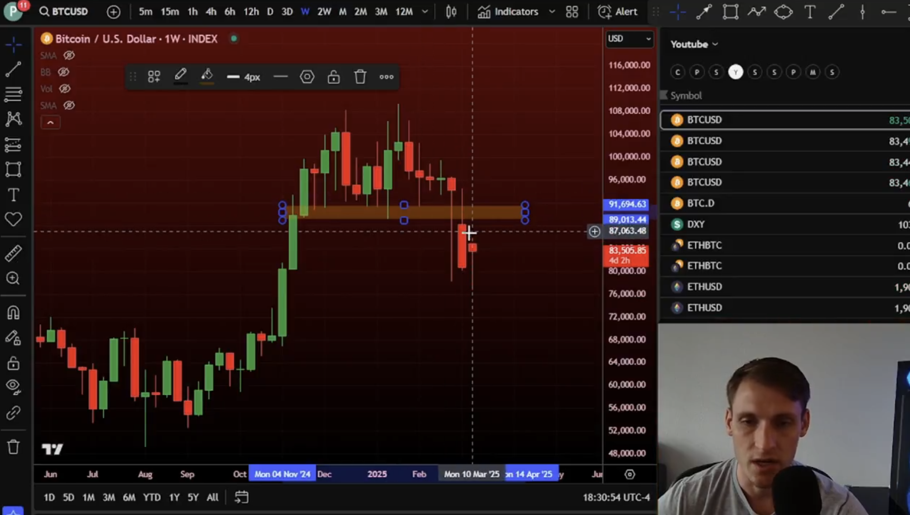Open the USD currency dropdown
910x515 pixels.
click(x=629, y=39)
